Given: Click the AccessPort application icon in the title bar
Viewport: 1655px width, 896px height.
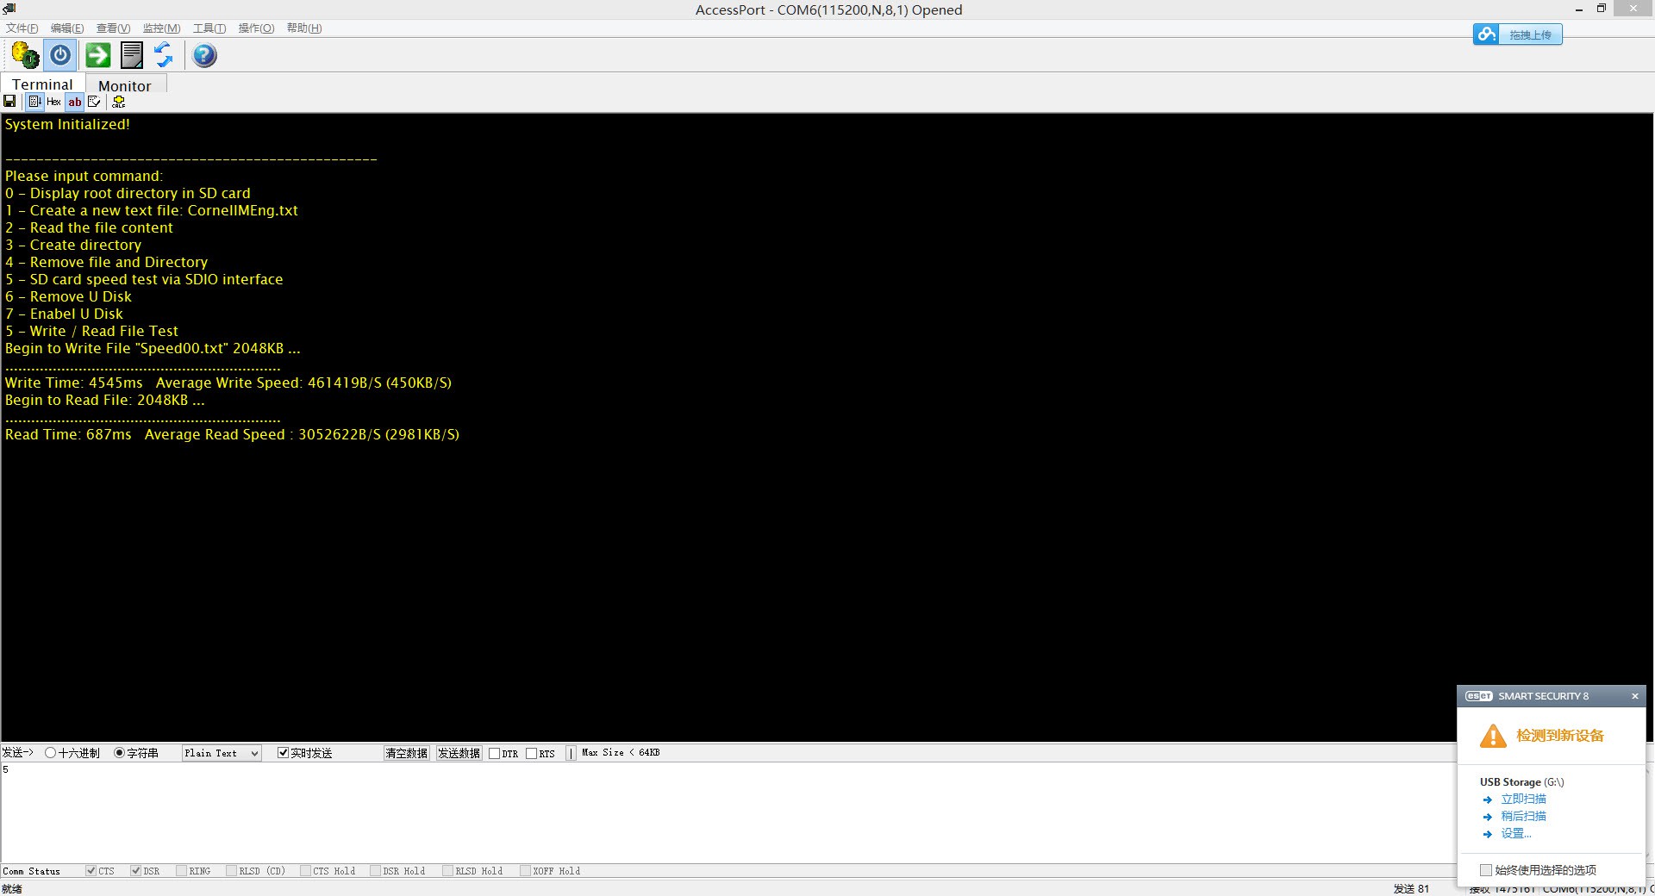Looking at the screenshot, I should click(9, 9).
